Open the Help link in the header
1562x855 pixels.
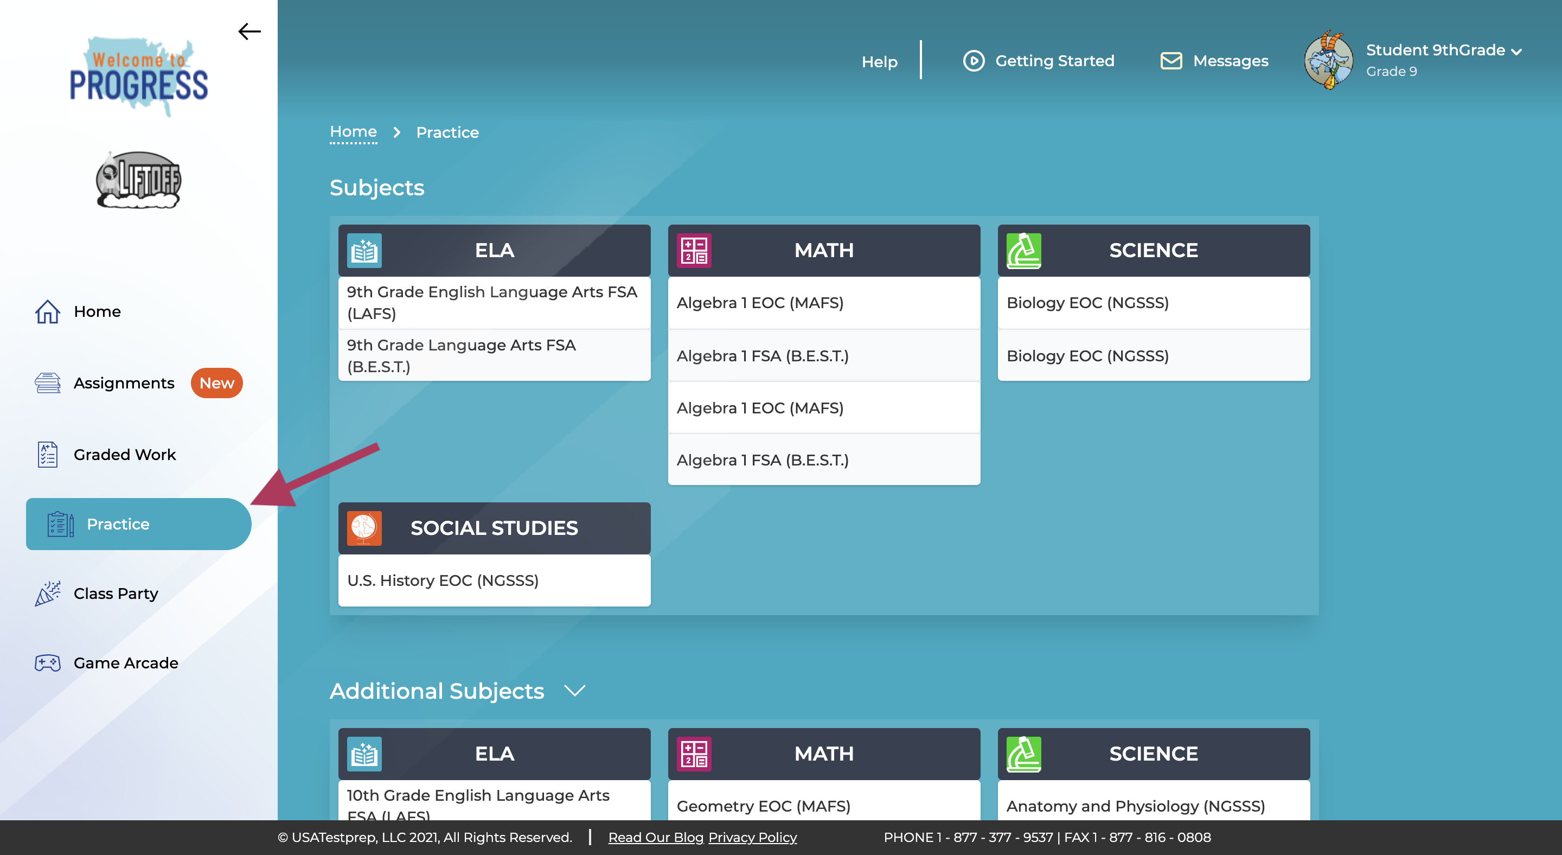pyautogui.click(x=879, y=61)
